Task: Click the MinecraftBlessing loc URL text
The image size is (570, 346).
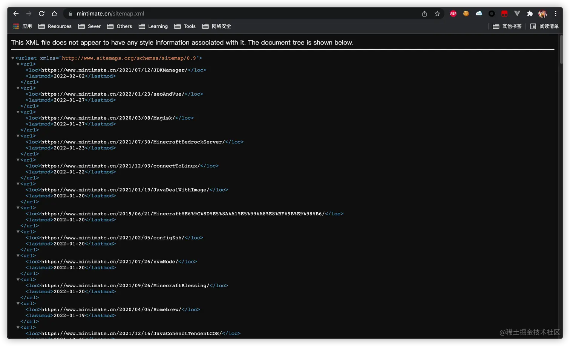Action: (125, 286)
